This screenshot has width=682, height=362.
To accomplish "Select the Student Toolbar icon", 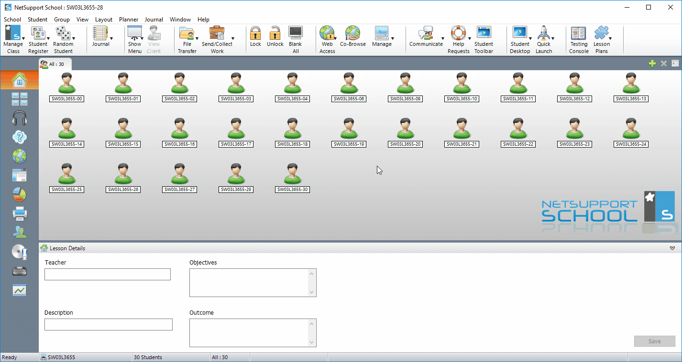I will coord(484,38).
